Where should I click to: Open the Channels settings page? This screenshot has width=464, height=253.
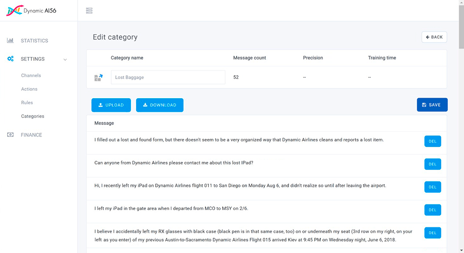click(31, 75)
